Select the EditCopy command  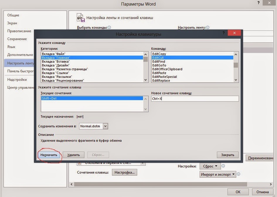(192, 54)
